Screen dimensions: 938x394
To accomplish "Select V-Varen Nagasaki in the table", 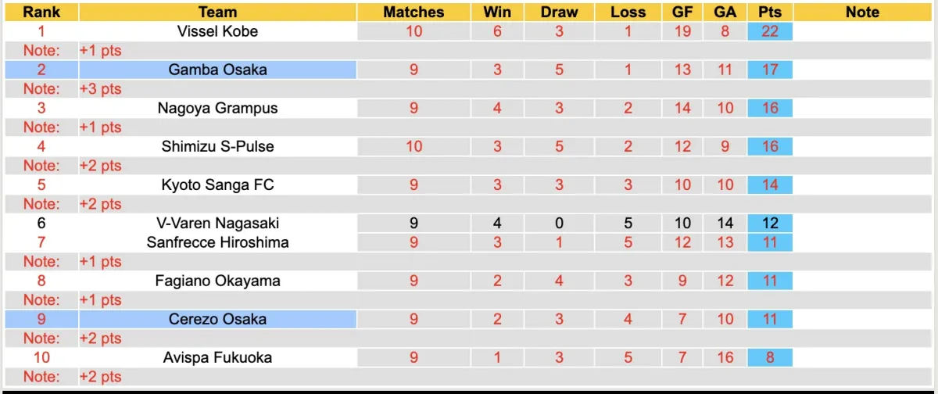I will point(217,223).
